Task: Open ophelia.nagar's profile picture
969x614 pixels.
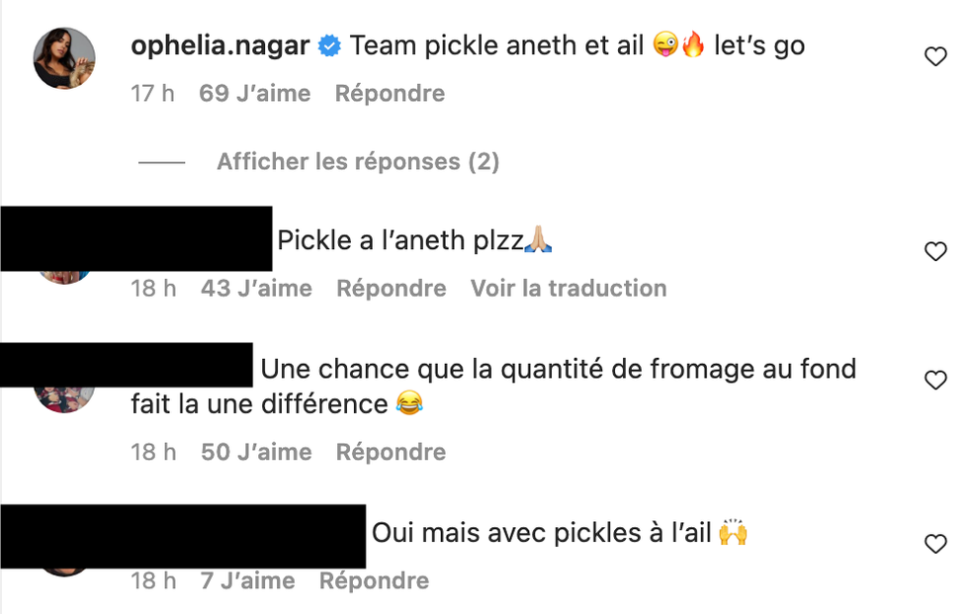Action: click(63, 59)
